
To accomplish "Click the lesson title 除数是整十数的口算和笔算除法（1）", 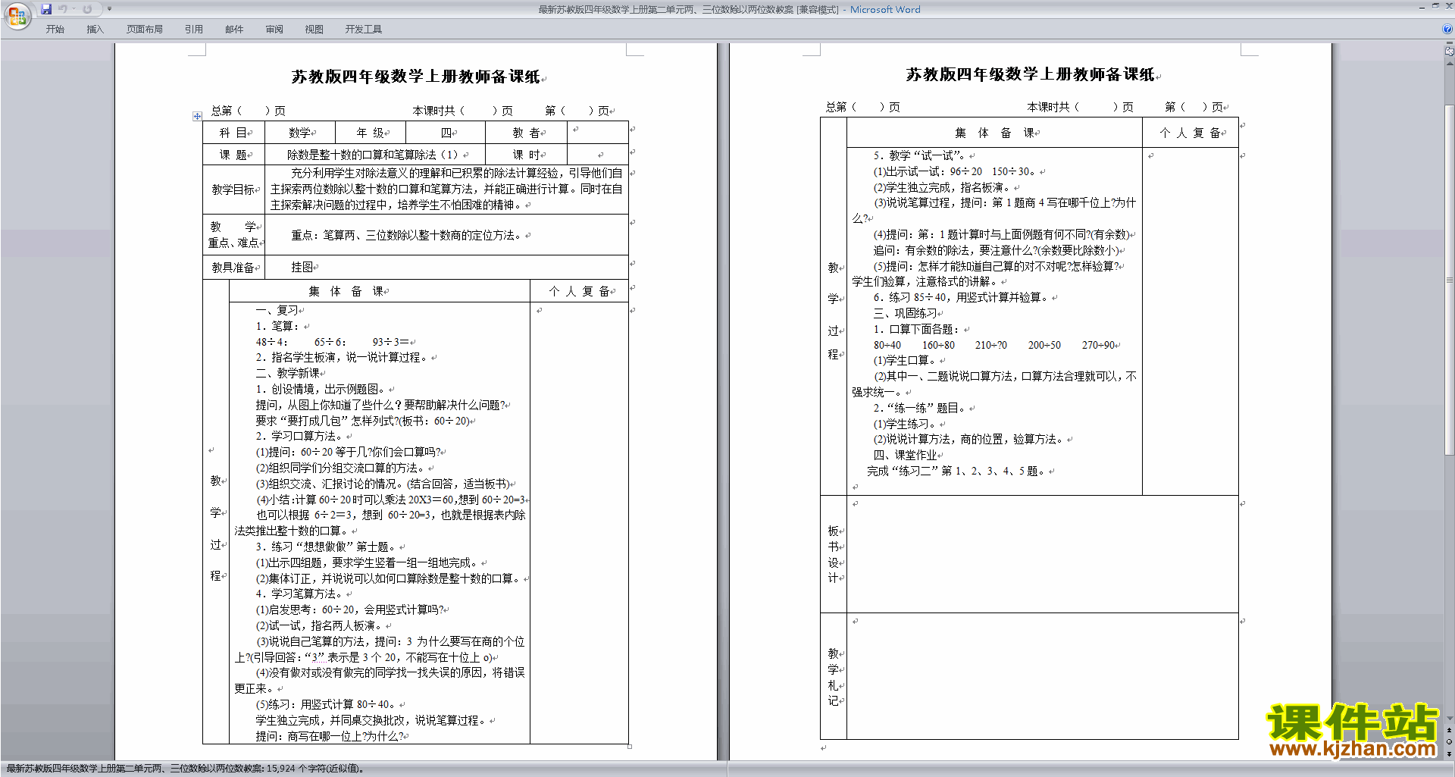I will click(372, 155).
